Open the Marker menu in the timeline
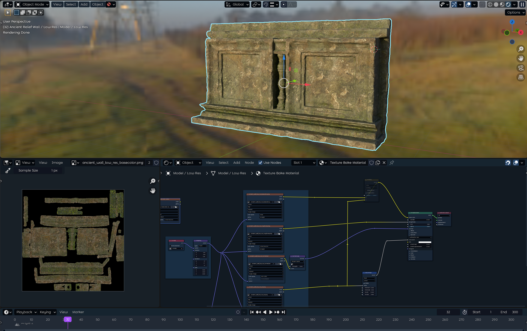Viewport: 527px width, 331px height. [78, 312]
